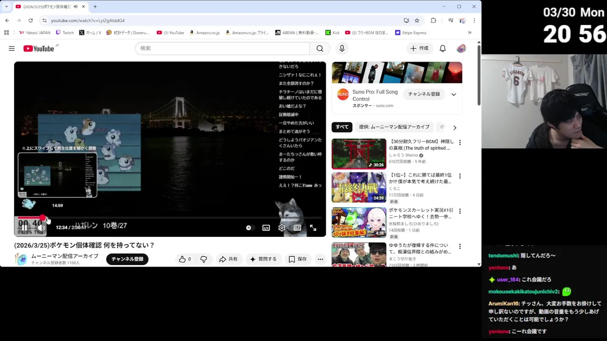
Task: View site information icon in address bar
Action: click(44, 20)
